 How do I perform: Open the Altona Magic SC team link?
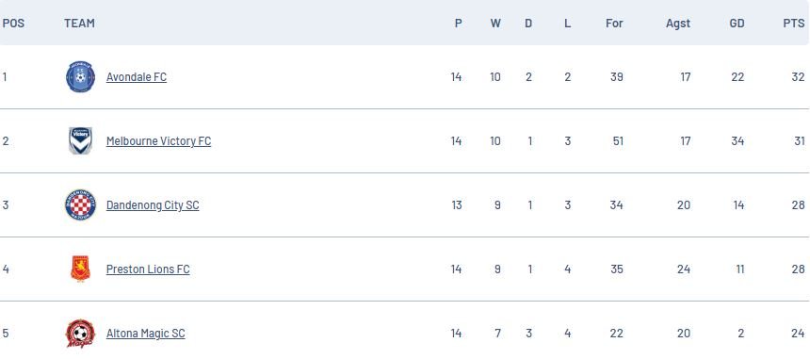pos(146,334)
